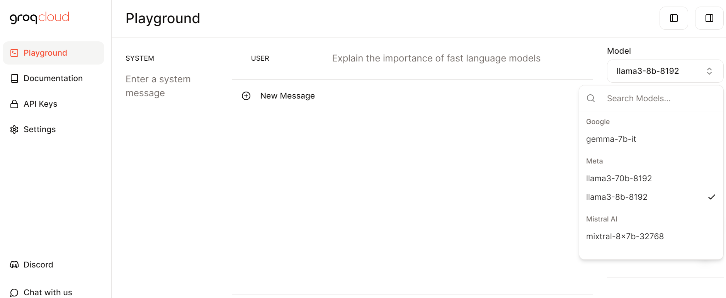Image resolution: width=726 pixels, height=298 pixels.
Task: Select llama3-70b-8192 from Meta models
Action: pos(619,179)
